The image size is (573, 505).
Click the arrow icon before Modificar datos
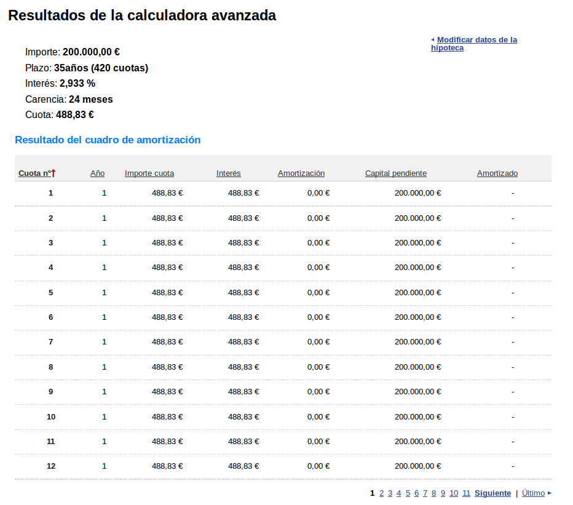(433, 40)
